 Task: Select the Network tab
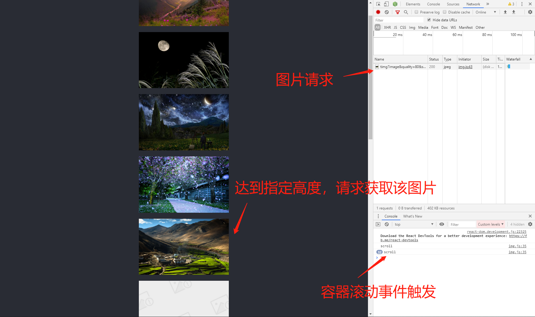473,4
